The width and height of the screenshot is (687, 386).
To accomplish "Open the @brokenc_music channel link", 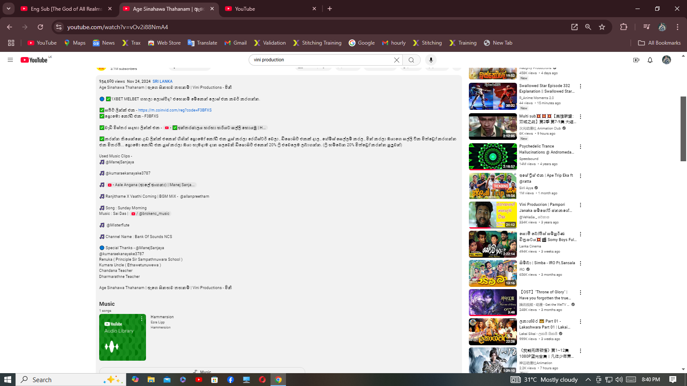I will (x=151, y=214).
